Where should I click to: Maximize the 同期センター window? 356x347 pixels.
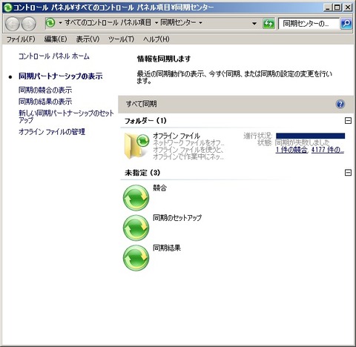337,7
